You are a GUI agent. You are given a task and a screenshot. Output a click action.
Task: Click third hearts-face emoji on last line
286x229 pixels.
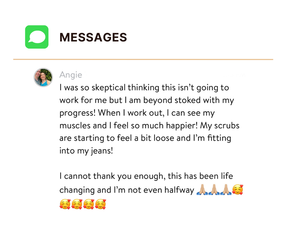[x=88, y=204]
